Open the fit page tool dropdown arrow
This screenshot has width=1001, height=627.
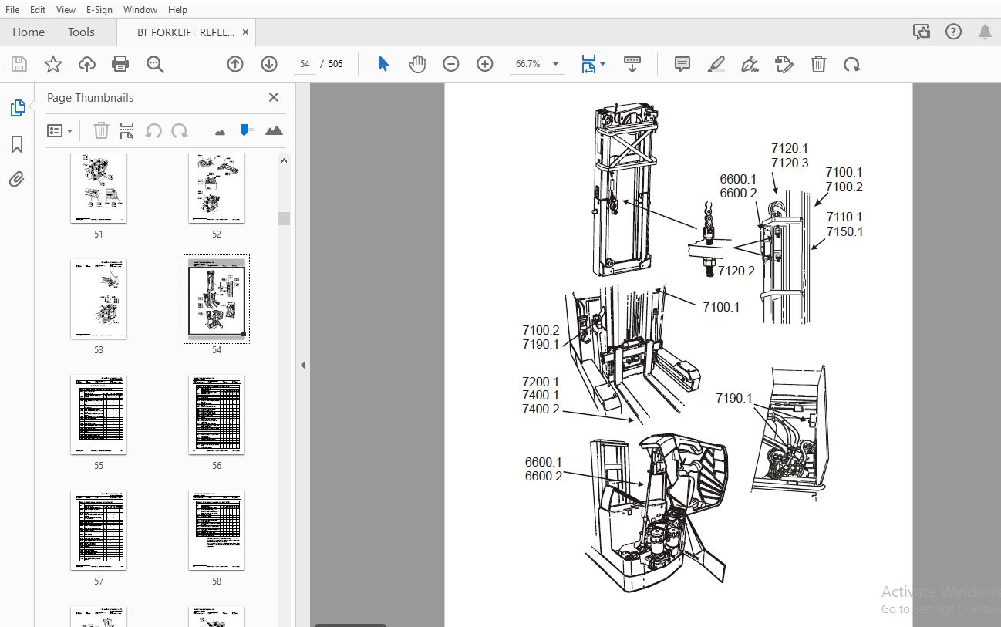pos(603,64)
